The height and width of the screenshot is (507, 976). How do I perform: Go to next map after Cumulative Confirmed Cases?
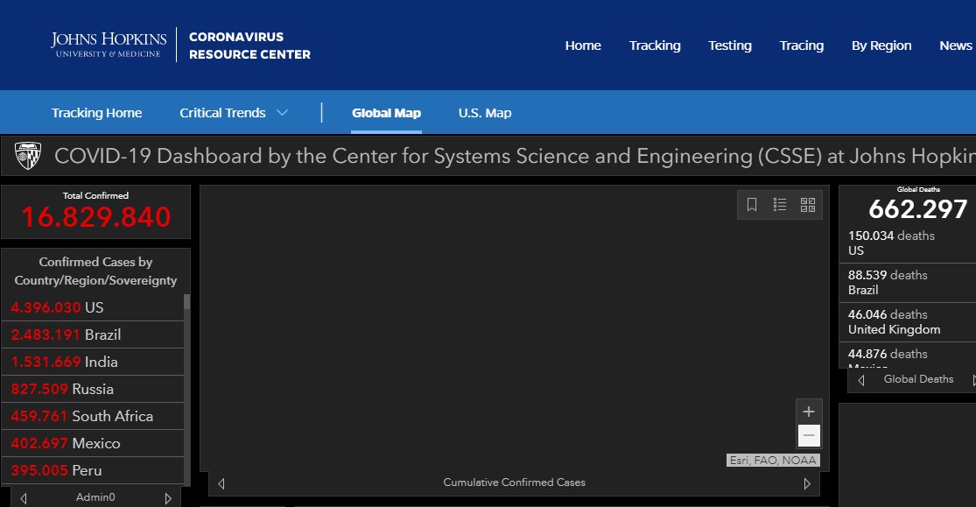pos(807,483)
